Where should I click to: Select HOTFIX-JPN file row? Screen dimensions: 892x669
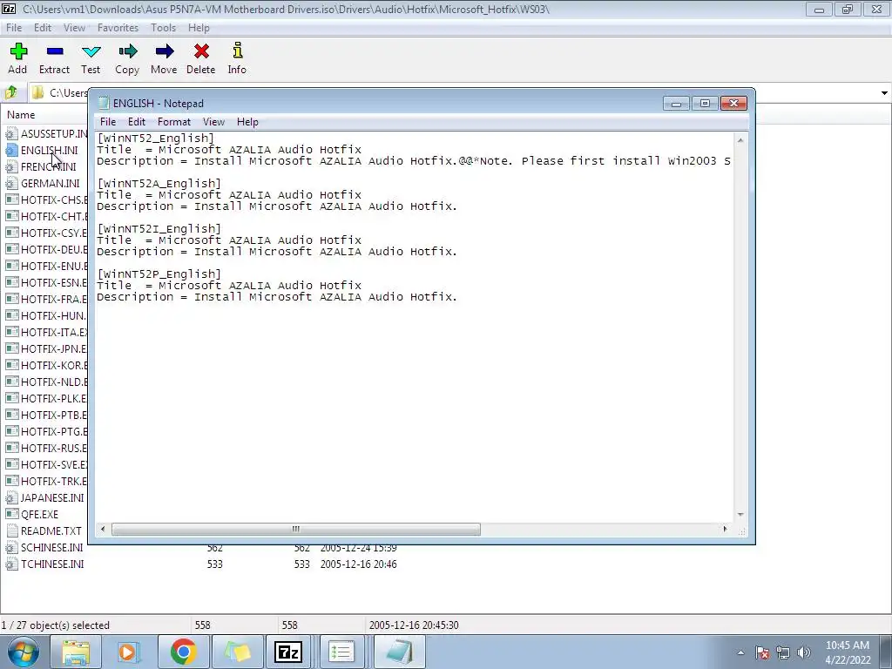tap(45, 348)
